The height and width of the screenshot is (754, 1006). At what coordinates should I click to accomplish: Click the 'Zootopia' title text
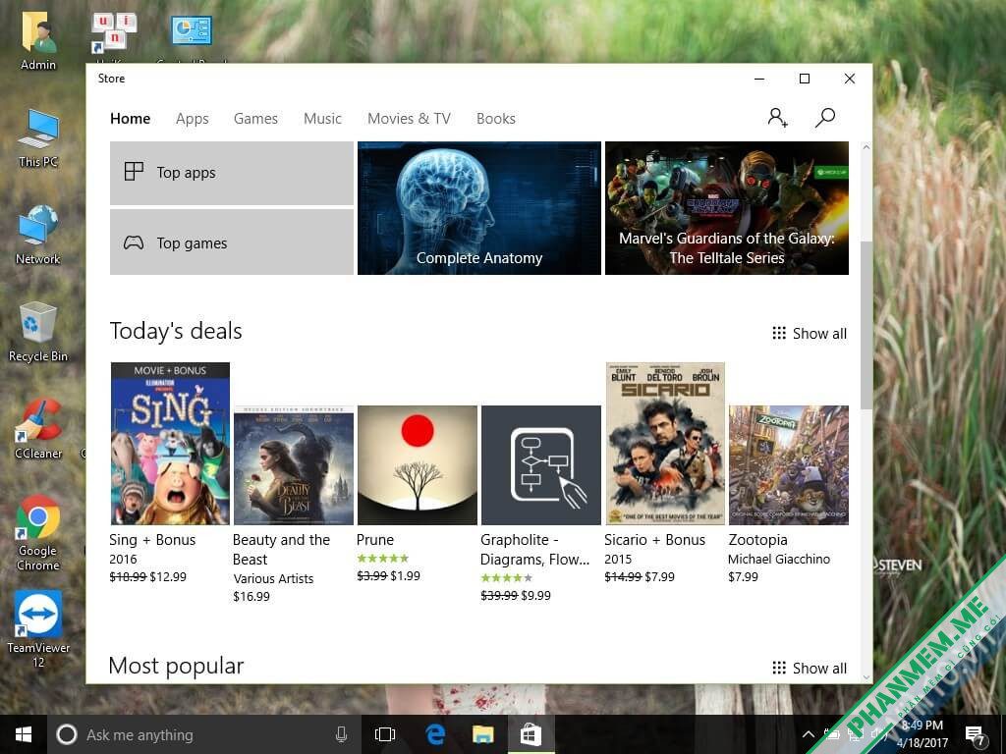pos(757,540)
